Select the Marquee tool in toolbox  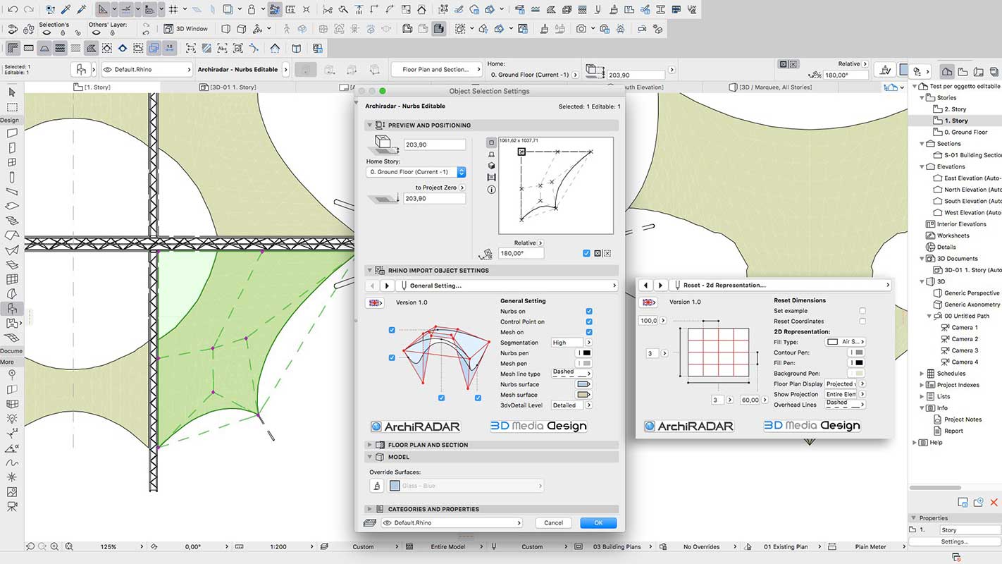(12, 107)
